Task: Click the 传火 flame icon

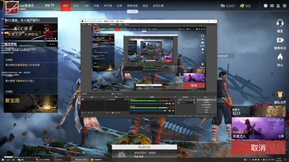Action: point(280,57)
